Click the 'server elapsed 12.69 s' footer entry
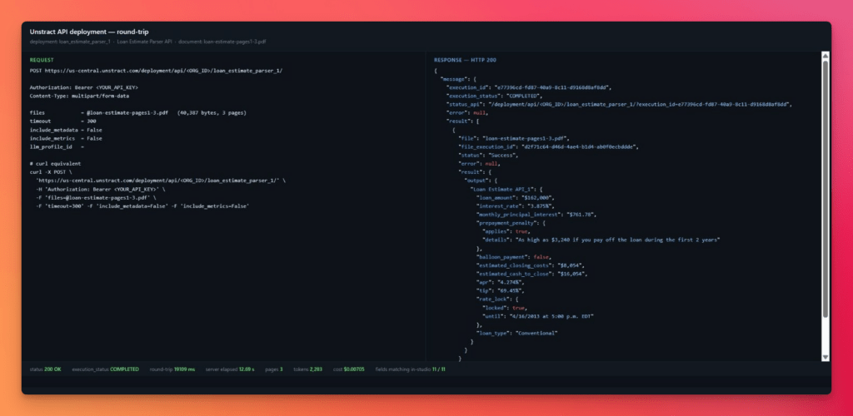Viewport: 853px width, 416px height. pyautogui.click(x=230, y=369)
